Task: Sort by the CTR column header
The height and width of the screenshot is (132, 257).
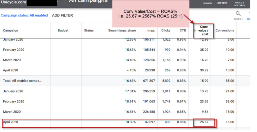Action: click(x=183, y=30)
